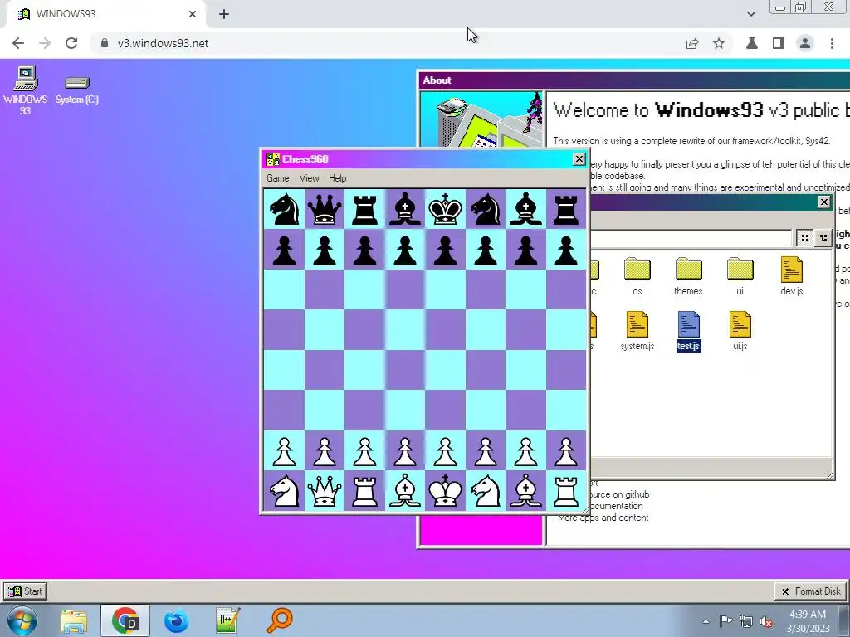Open the Firefox-like browser taskbar icon
Viewport: 850px width, 637px height.
[177, 620]
